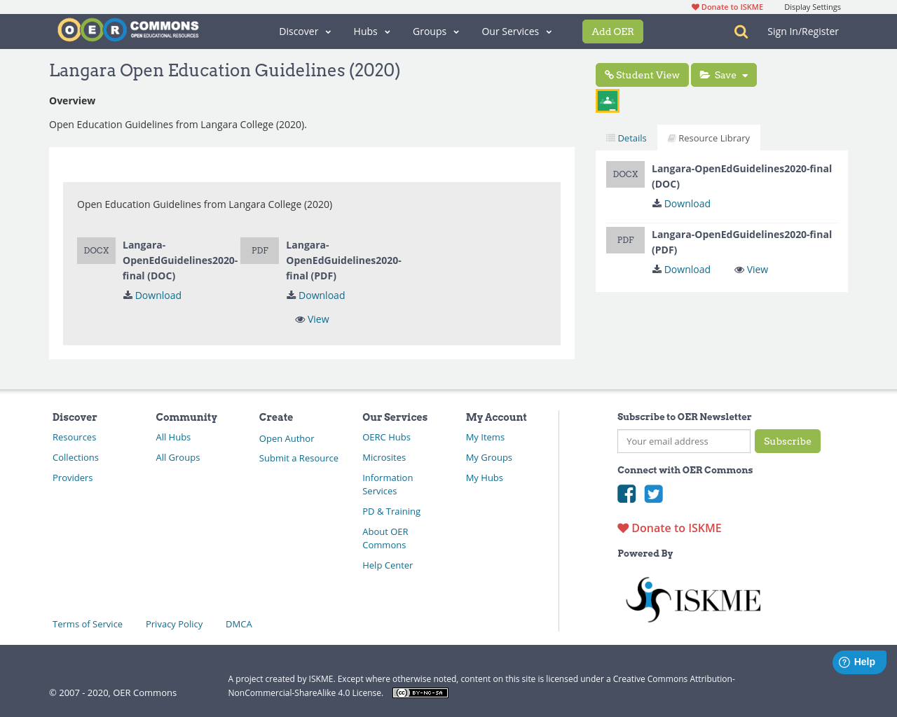This screenshot has width=897, height=717.
Task: Click the OER Commons logo
Action: pyautogui.click(x=128, y=30)
